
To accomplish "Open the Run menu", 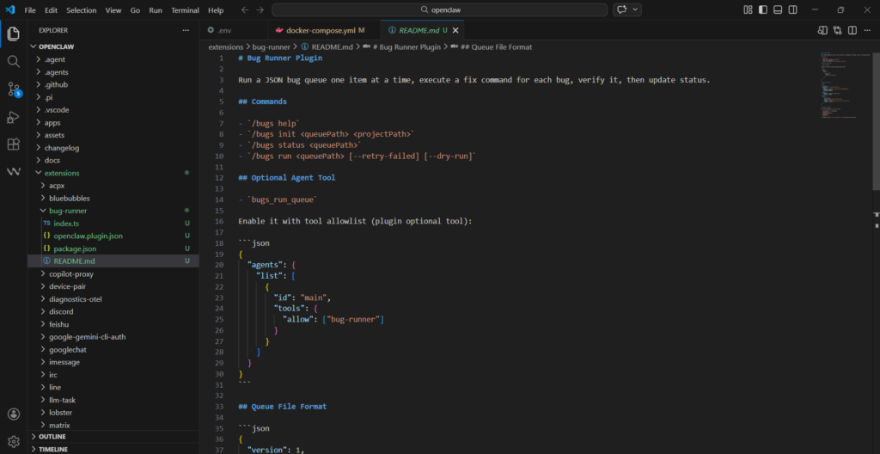I will pos(156,10).
